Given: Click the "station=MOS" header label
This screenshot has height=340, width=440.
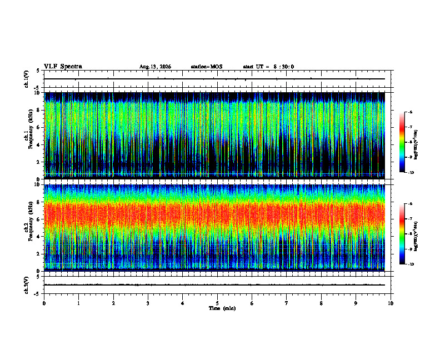Looking at the screenshot, I should 207,67.
